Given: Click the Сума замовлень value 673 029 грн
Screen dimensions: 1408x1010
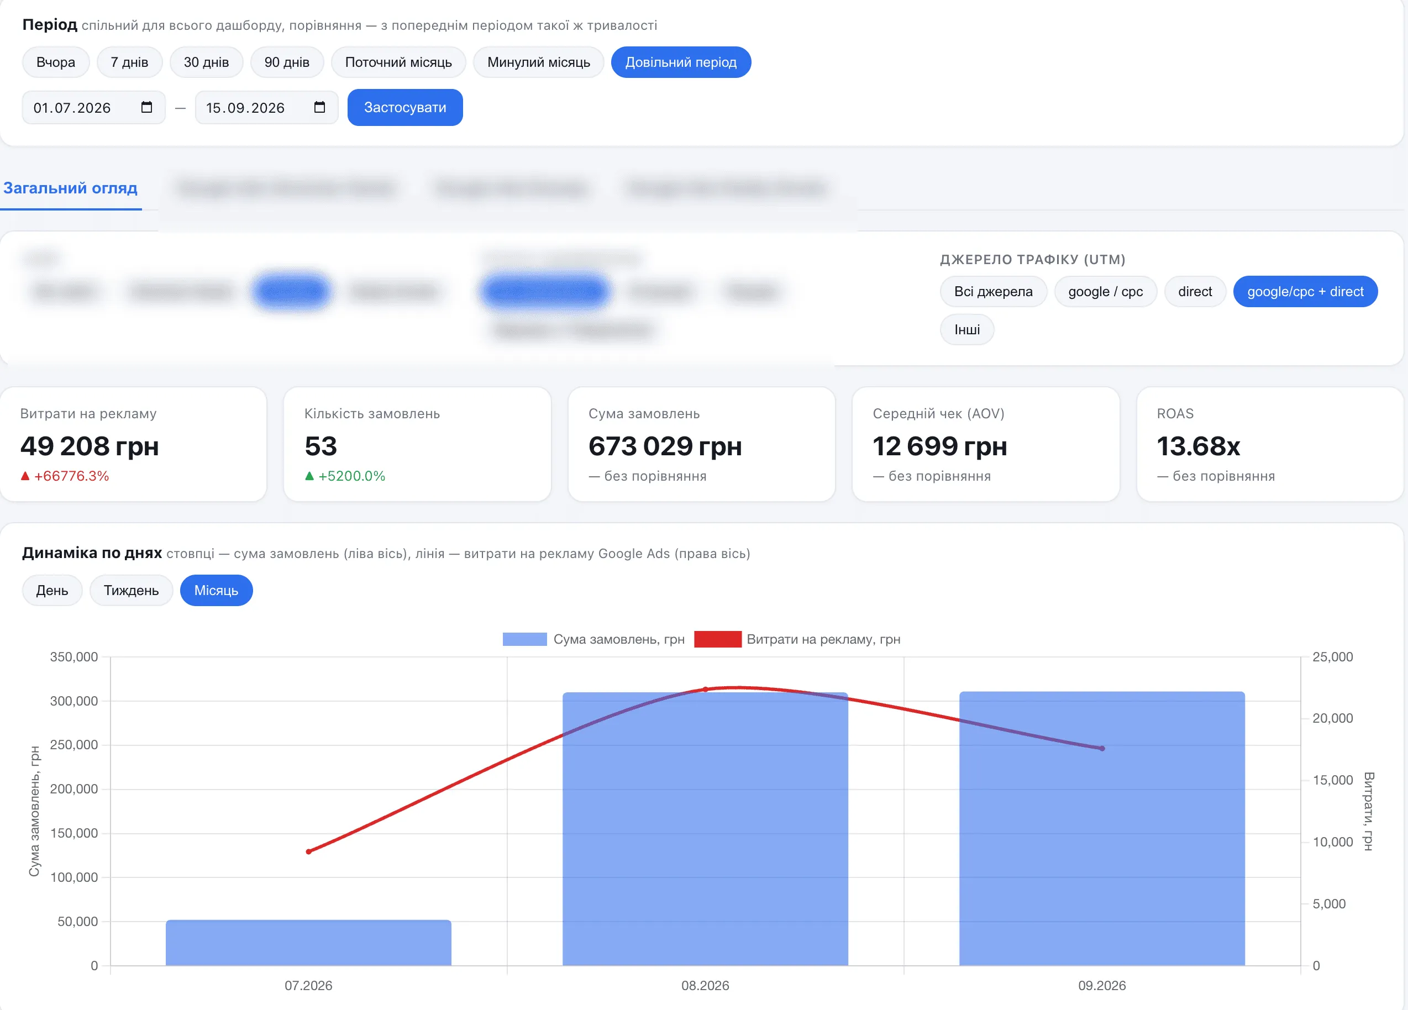Looking at the screenshot, I should point(665,446).
